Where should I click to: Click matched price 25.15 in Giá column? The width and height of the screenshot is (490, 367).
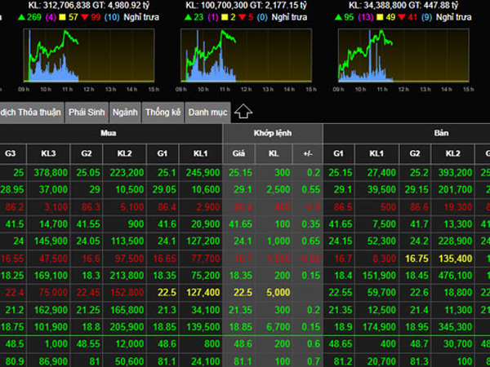point(240,173)
